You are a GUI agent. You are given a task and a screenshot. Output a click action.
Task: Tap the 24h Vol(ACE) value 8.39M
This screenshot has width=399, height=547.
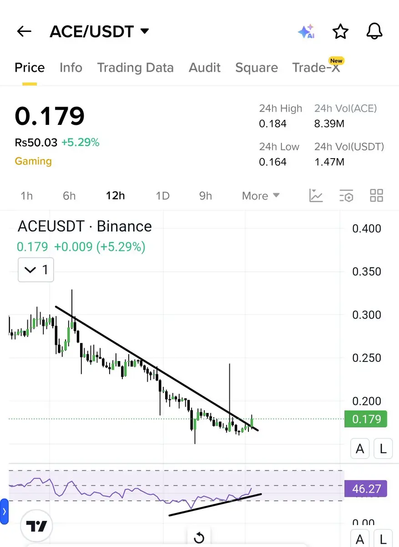(x=329, y=124)
